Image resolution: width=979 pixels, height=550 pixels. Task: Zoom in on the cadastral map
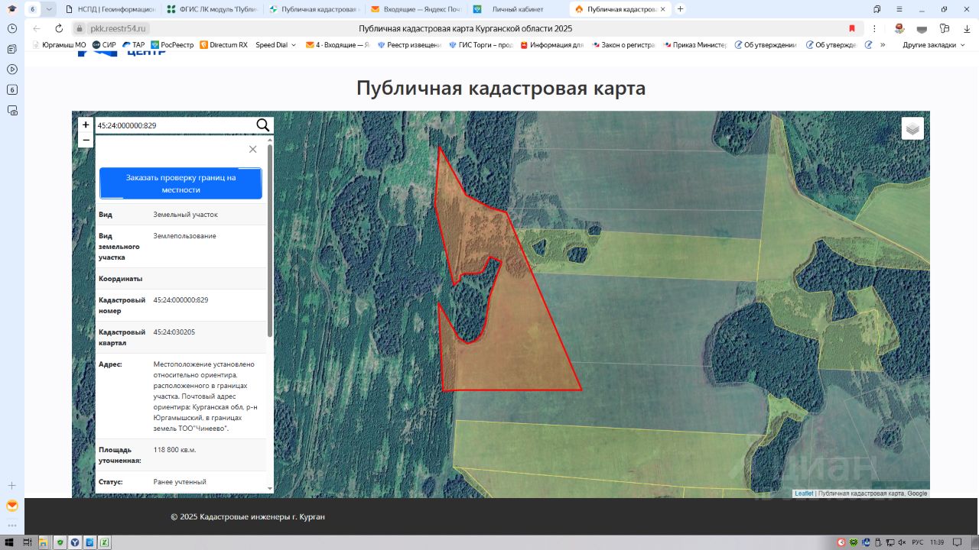pyautogui.click(x=86, y=125)
